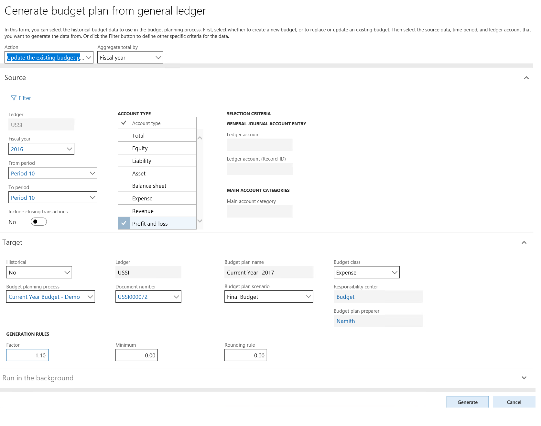Uncheck the Profit and loss row checkbox
This screenshot has width=541, height=426.
click(124, 223)
